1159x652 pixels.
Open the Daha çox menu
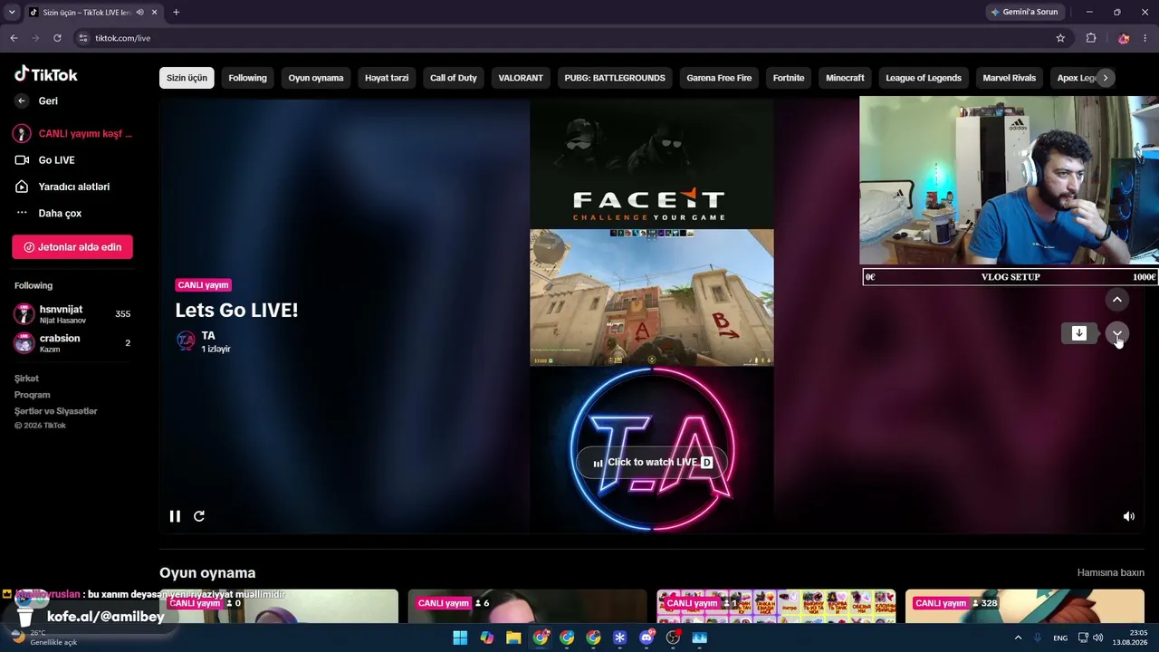(x=60, y=214)
